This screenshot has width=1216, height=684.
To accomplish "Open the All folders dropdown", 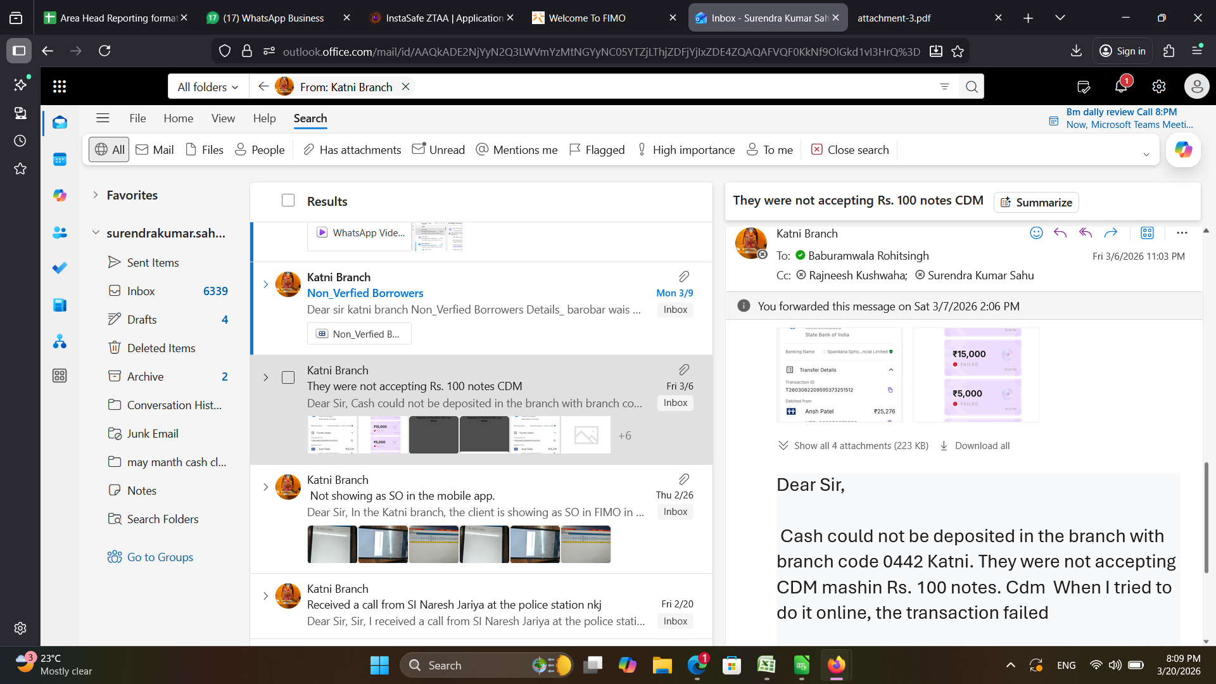I will pyautogui.click(x=208, y=87).
